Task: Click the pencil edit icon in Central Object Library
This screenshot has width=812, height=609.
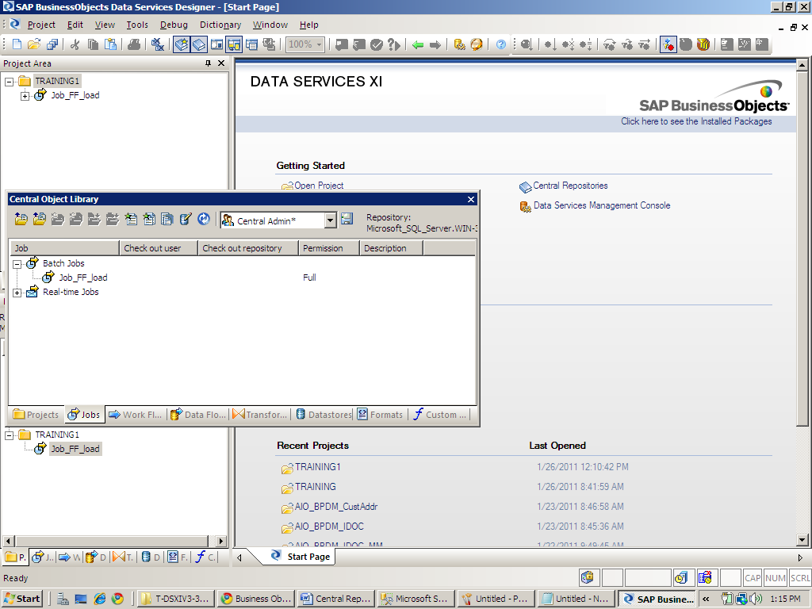Action: pyautogui.click(x=186, y=219)
